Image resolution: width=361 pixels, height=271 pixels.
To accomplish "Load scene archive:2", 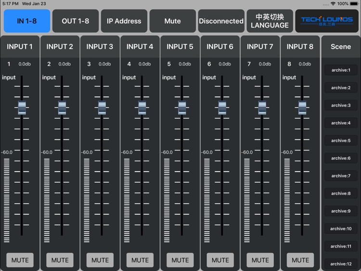I will [x=341, y=88].
